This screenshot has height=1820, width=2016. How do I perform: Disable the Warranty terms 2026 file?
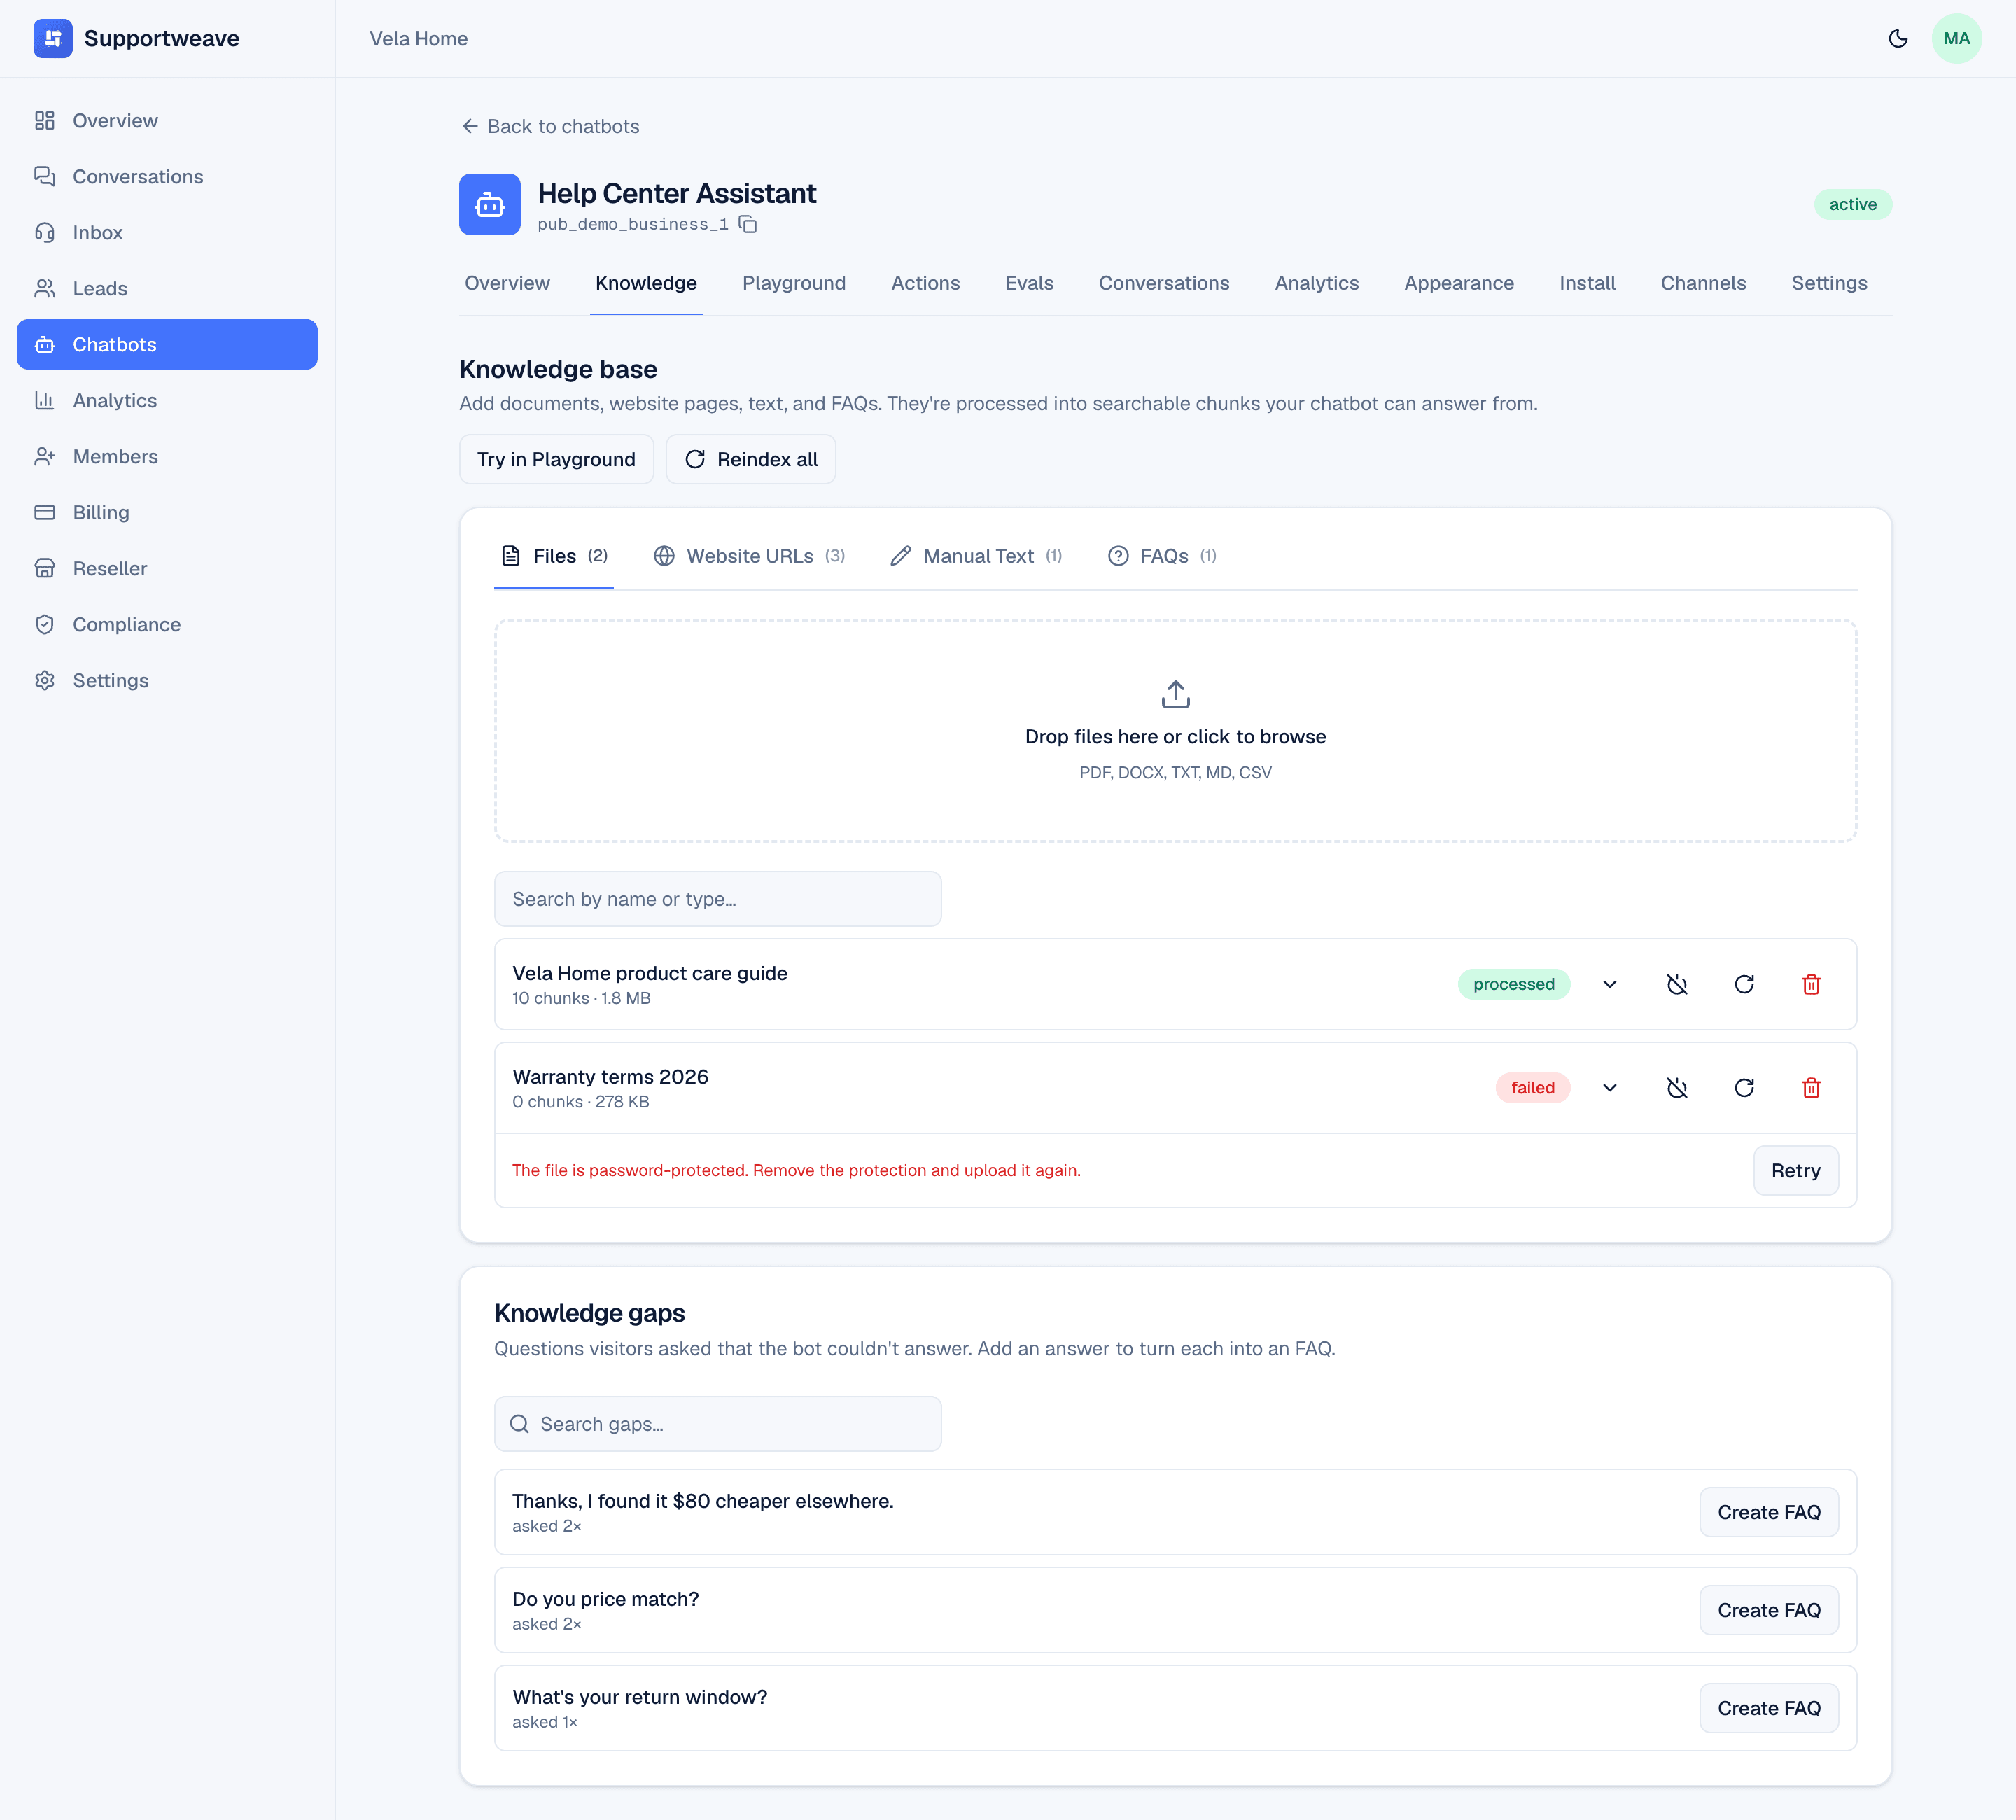tap(1676, 1088)
